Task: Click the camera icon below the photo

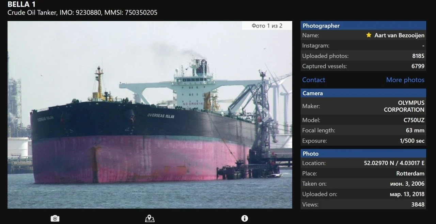Action: click(x=55, y=219)
